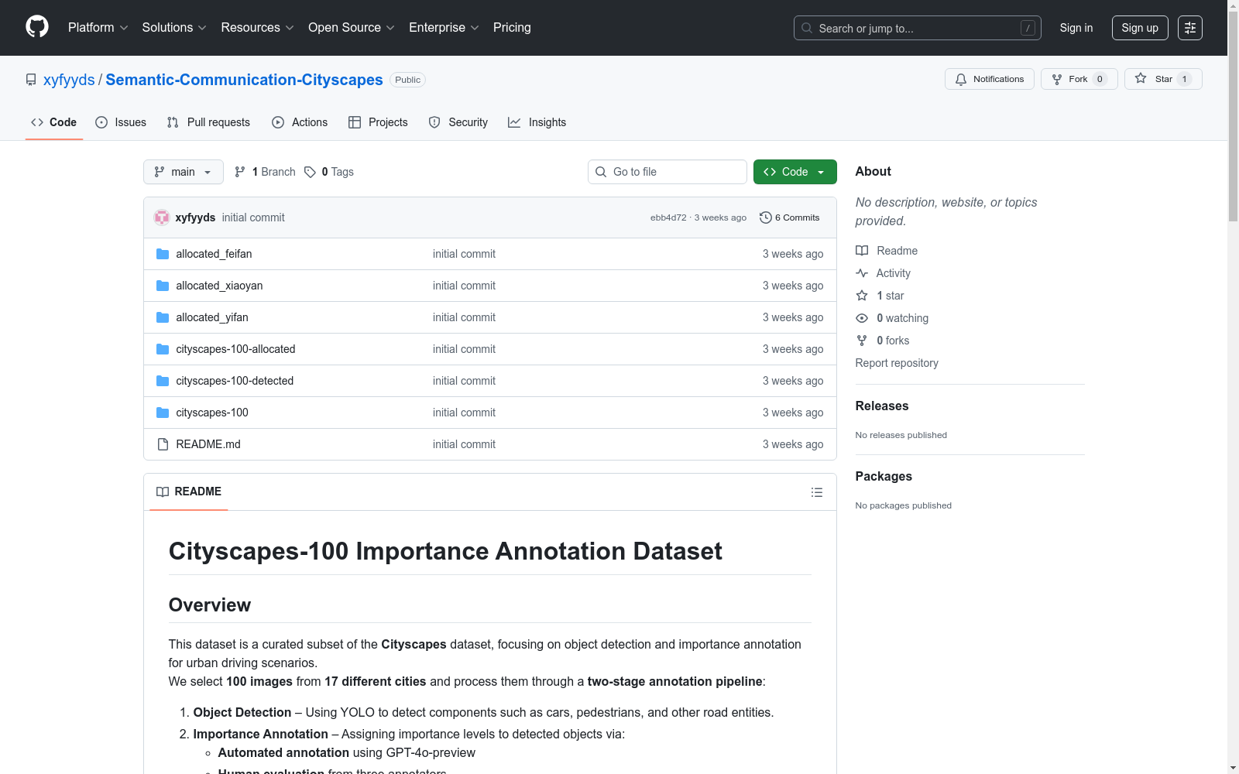The height and width of the screenshot is (774, 1239).
Task: Select the README tab header
Action: pyautogui.click(x=189, y=491)
